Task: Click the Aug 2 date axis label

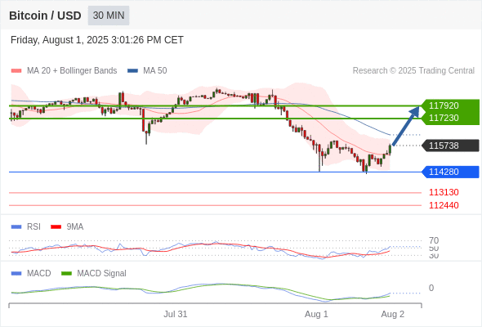Action: pos(393,314)
